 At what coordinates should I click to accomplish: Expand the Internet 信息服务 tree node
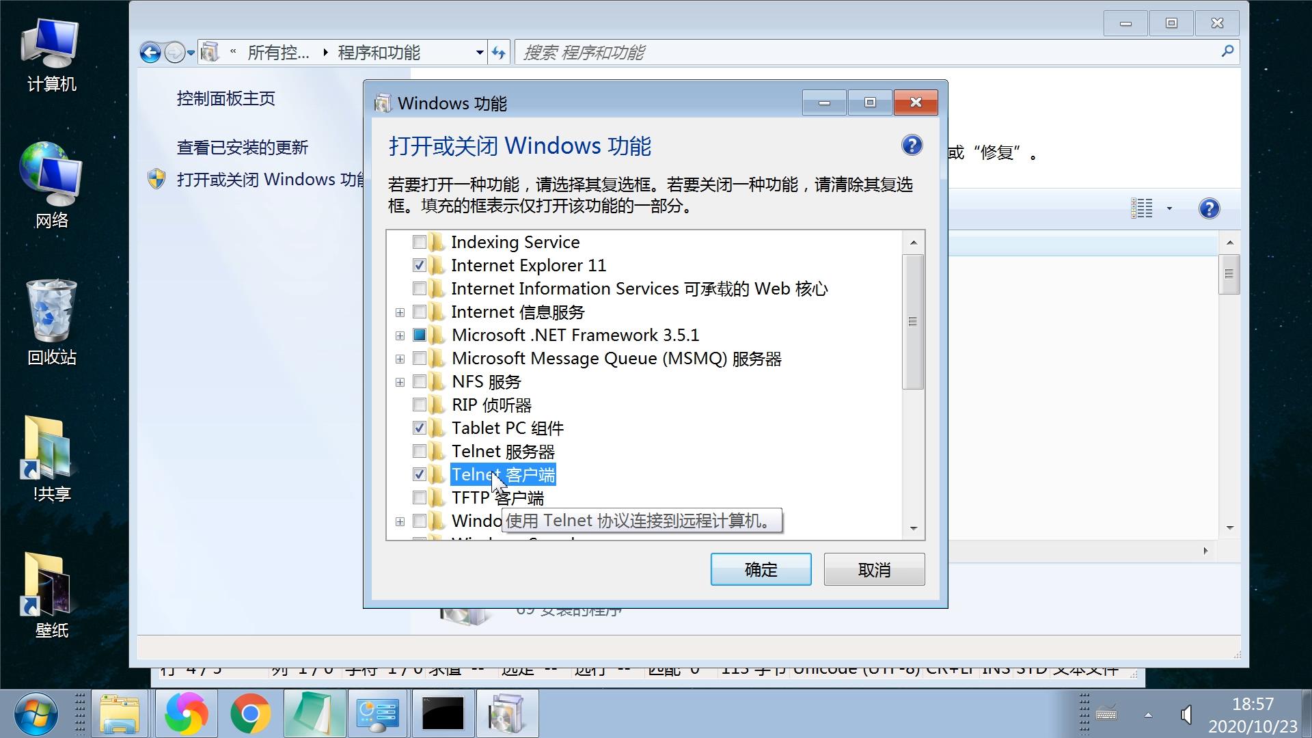click(x=400, y=313)
